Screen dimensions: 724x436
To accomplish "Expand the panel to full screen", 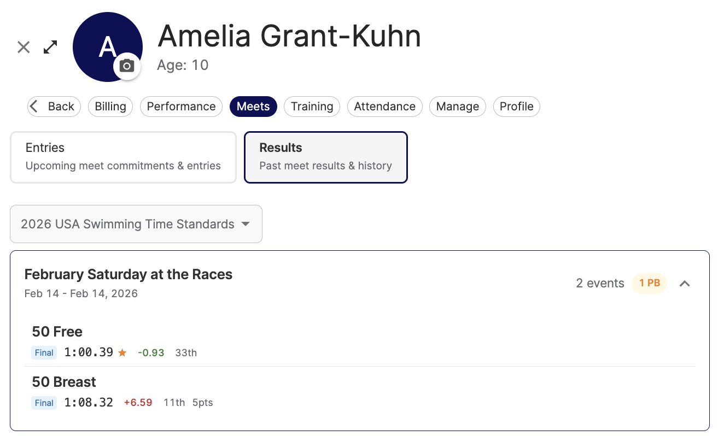I will tap(50, 48).
